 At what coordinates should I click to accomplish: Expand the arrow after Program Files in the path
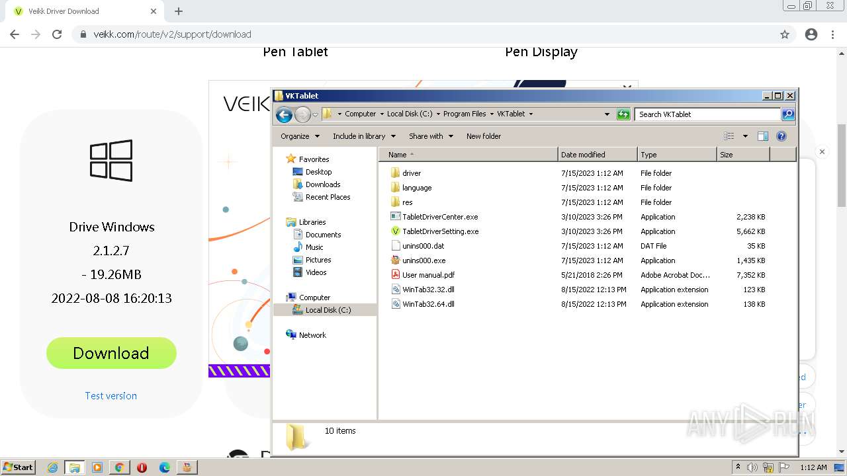tap(492, 114)
